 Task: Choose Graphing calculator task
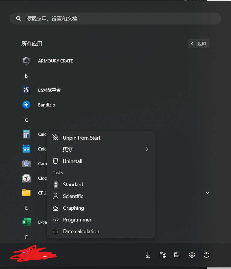pyautogui.click(x=101, y=208)
